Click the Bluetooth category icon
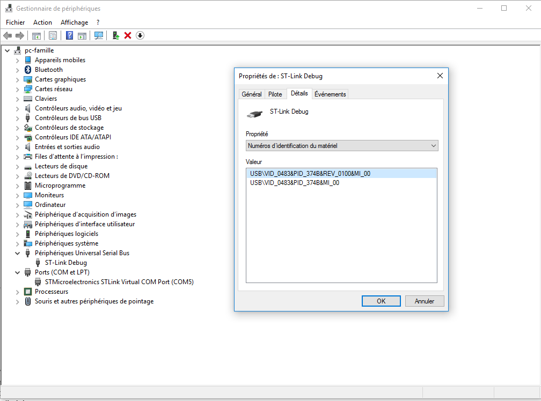The image size is (541, 401). click(28, 70)
